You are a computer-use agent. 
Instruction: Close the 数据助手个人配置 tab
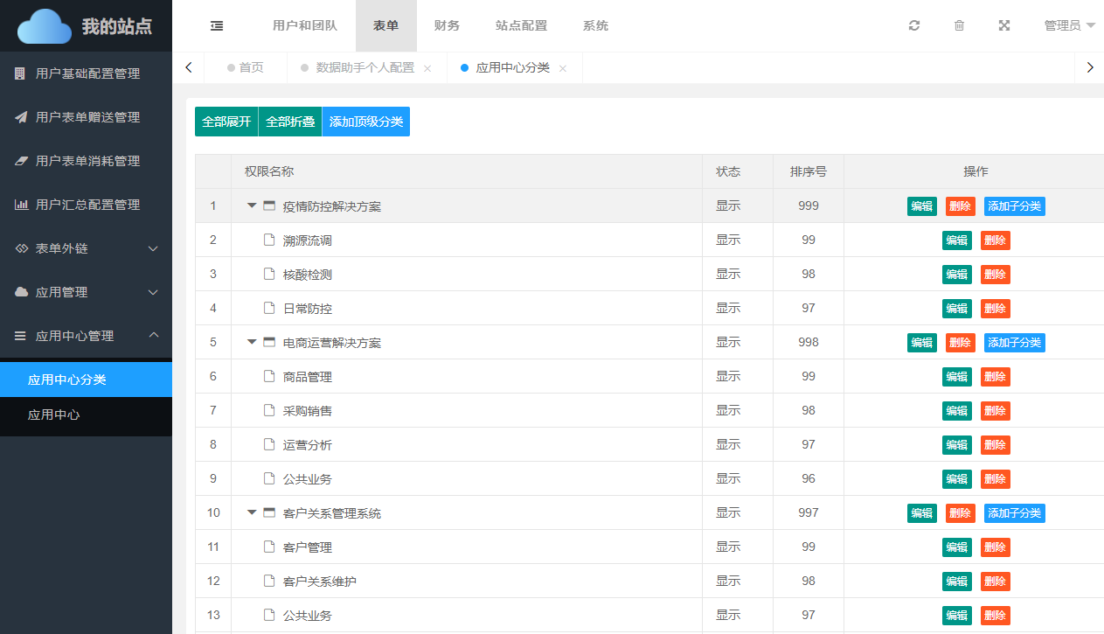point(427,68)
